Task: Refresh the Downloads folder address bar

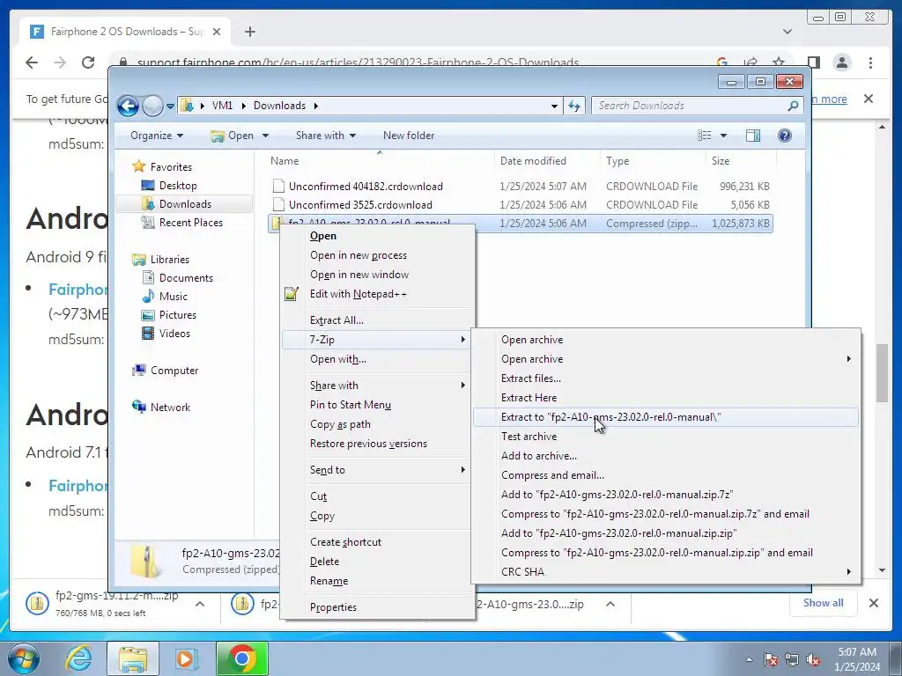Action: click(574, 106)
